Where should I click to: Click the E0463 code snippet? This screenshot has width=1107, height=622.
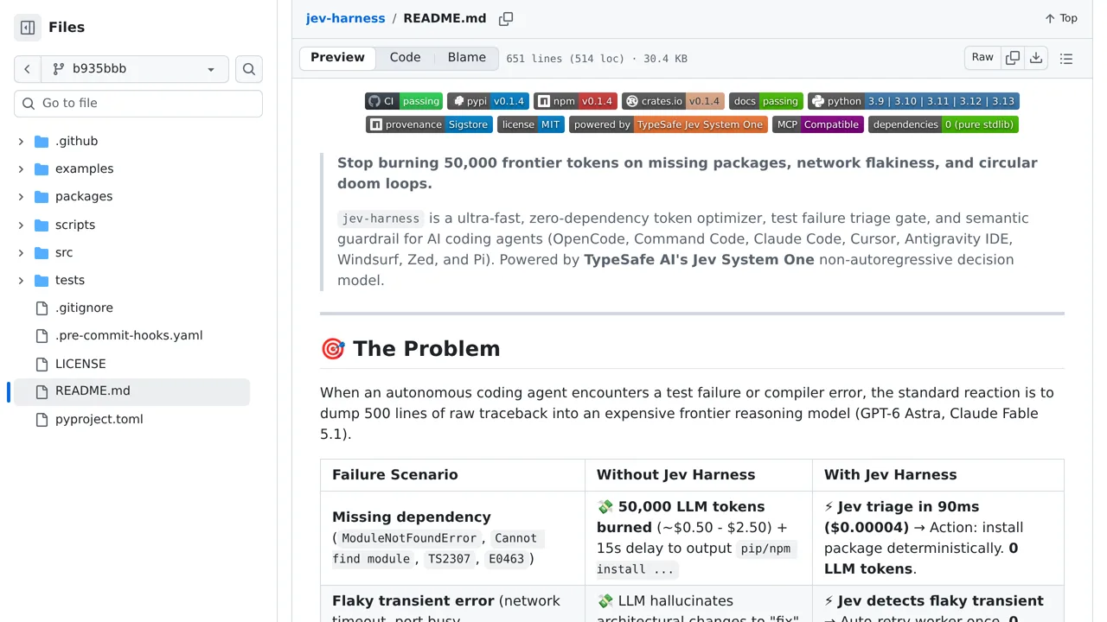click(506, 559)
